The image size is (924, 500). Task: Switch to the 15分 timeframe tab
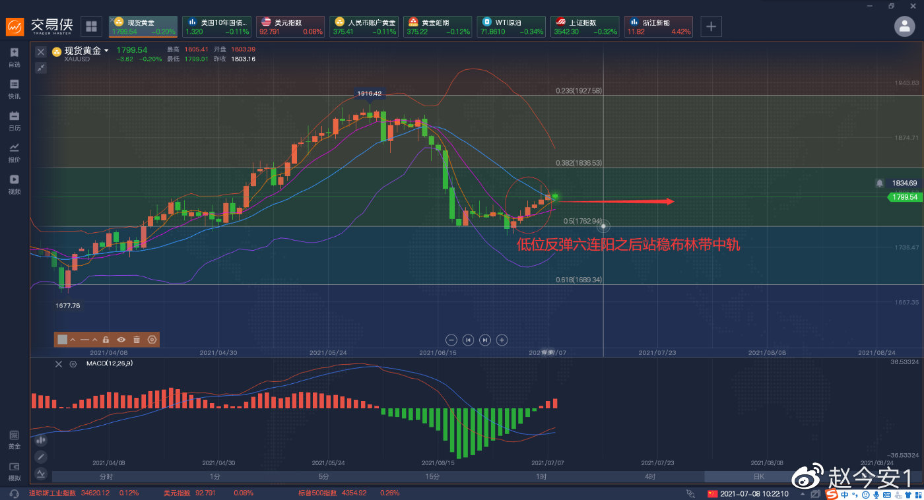pyautogui.click(x=432, y=476)
